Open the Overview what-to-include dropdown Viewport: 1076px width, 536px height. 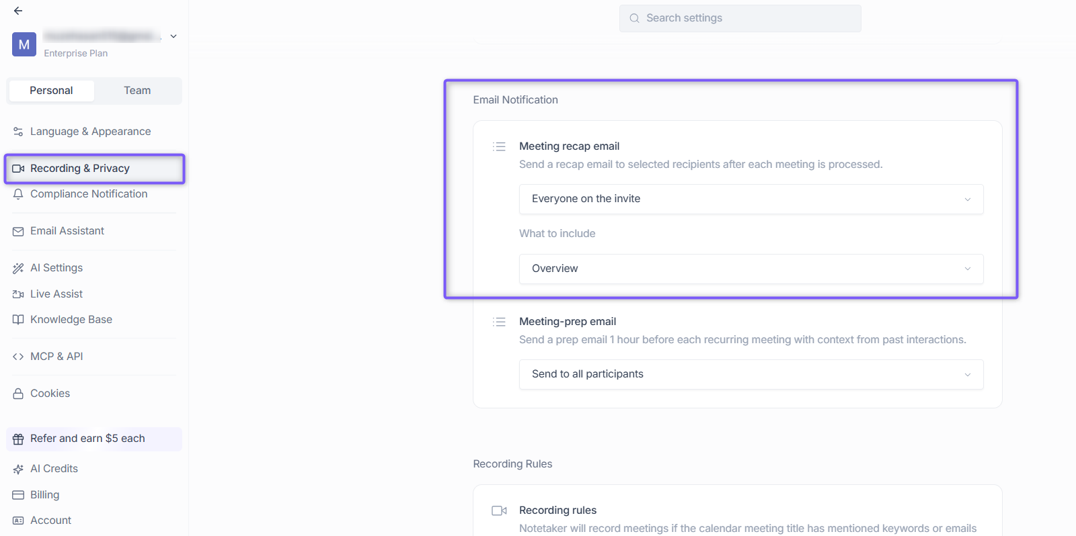(751, 269)
